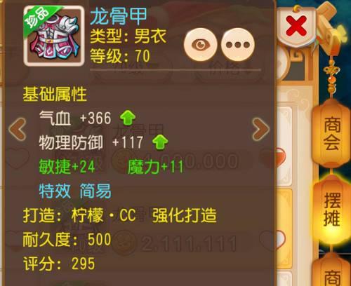The image size is (351, 286).
Task: Switch to the 摆摊 lantern tab
Action: 332,210
